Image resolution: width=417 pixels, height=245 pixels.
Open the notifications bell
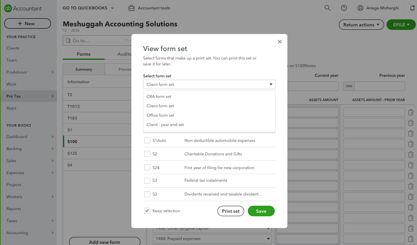pos(413,8)
